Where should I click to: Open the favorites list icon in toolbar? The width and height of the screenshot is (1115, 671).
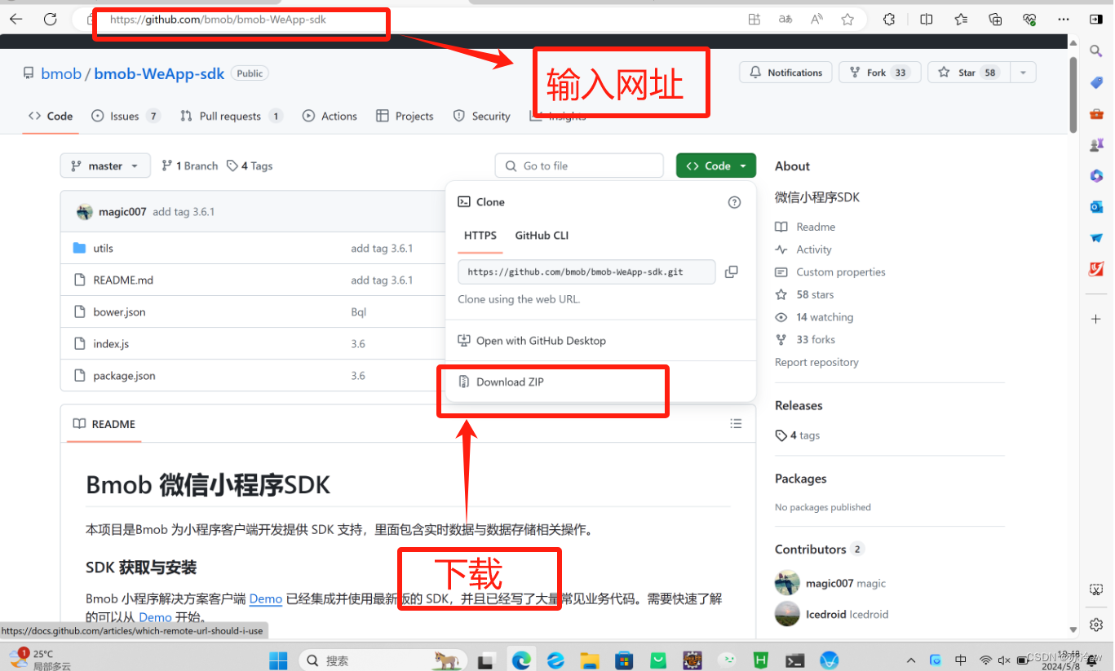click(x=961, y=19)
